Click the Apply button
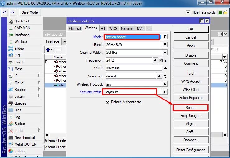Screen dimensions: 230x158 pos(191,45)
